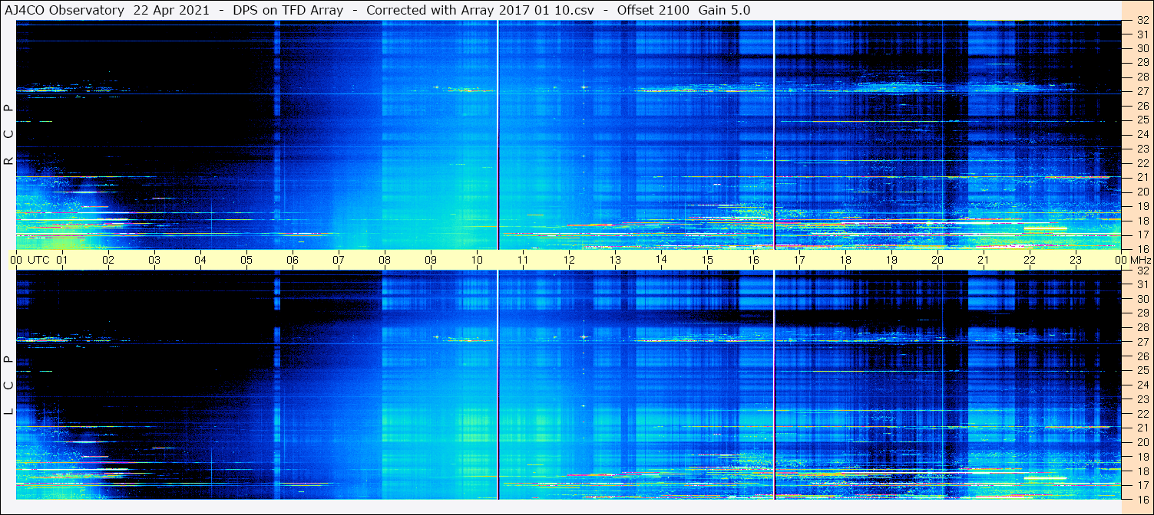
Task: Click the 'R C P' upper panel label
Action: [x=8, y=135]
